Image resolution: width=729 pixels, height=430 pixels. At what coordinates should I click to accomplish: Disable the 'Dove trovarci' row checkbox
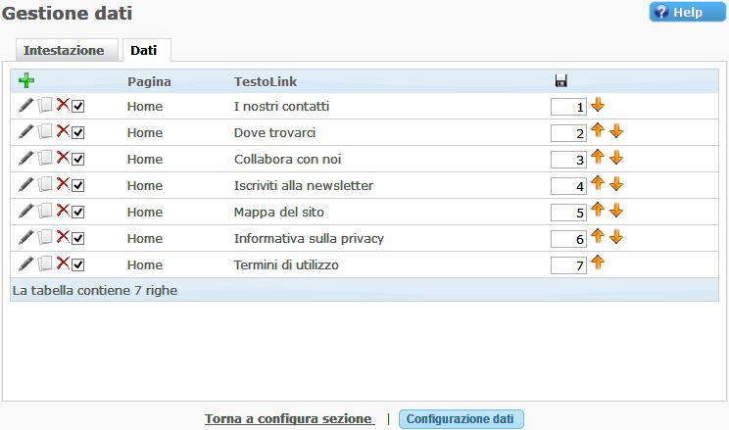click(78, 132)
